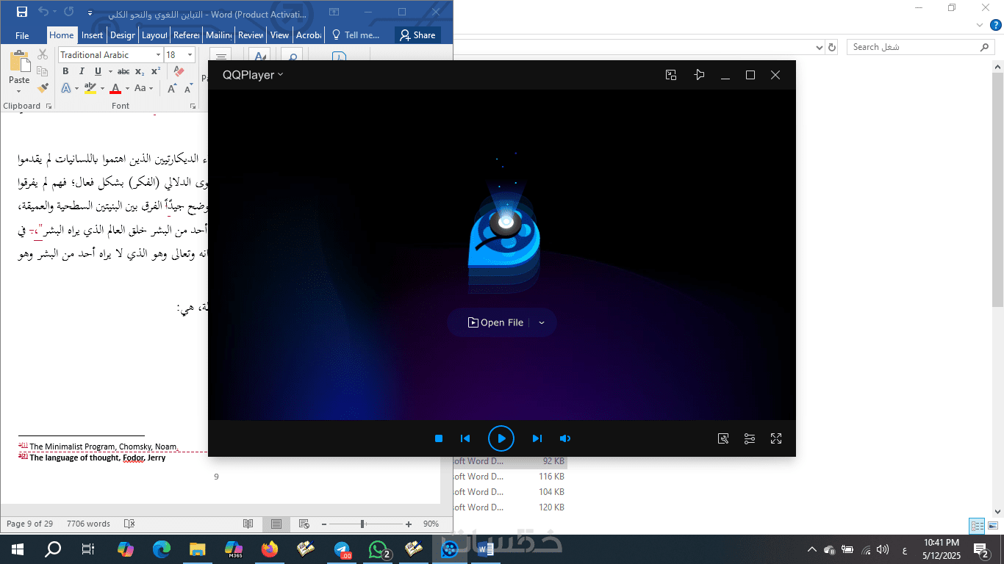Viewport: 1004px width, 564px height.
Task: Click the Paste clipboard icon in Word
Action: (x=19, y=62)
